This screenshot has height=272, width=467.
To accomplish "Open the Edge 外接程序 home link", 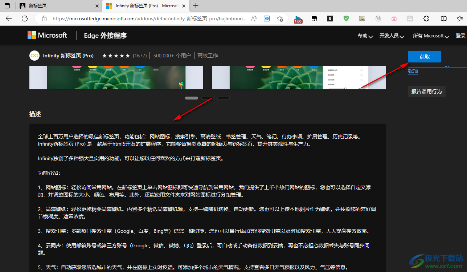I will [x=105, y=36].
